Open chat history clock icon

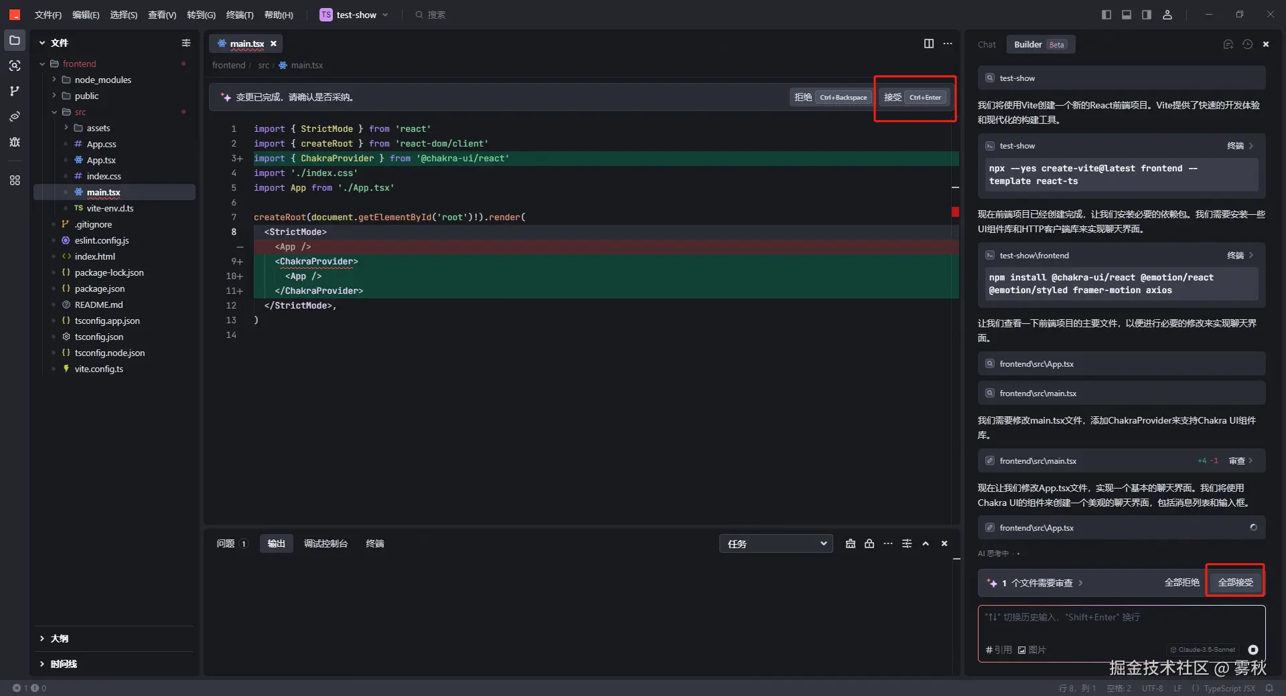[x=1247, y=44]
